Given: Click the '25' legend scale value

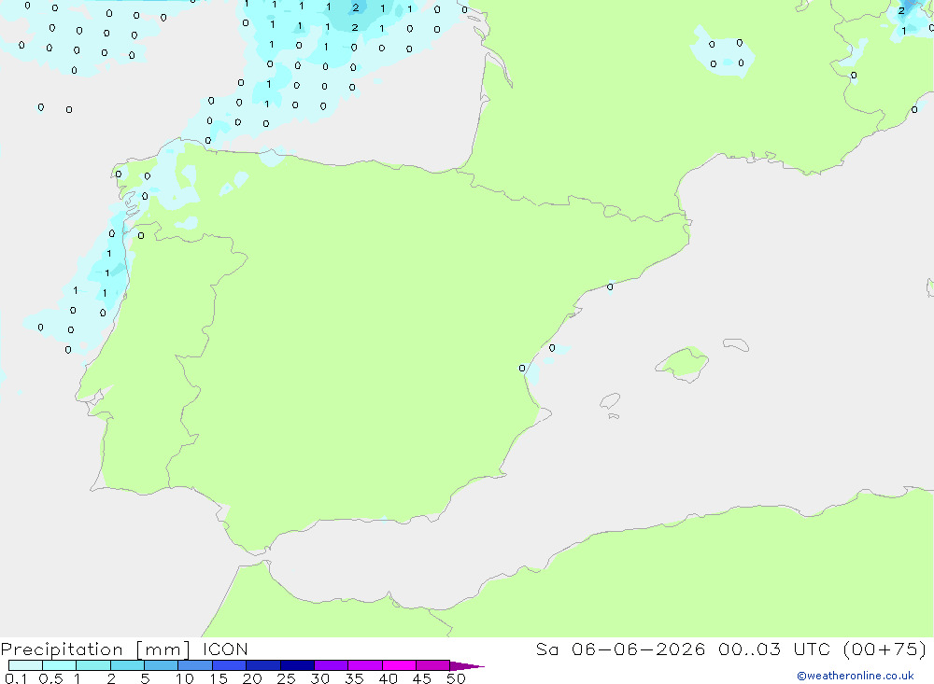Looking at the screenshot, I should [x=286, y=678].
